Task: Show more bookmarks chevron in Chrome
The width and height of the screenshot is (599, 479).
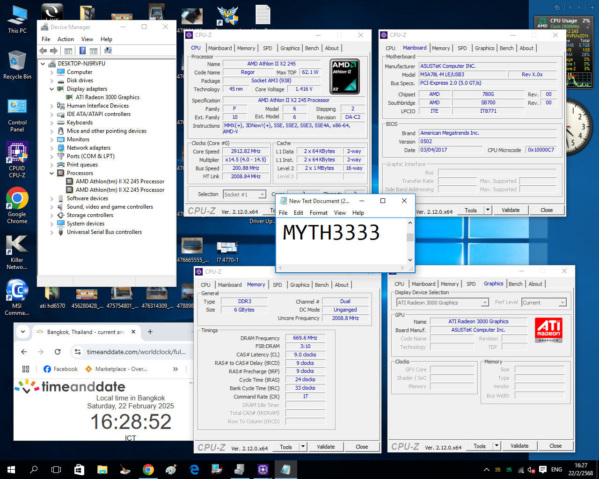Action: pyautogui.click(x=175, y=369)
